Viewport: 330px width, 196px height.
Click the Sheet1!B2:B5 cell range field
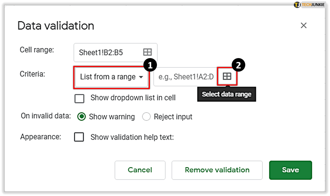click(107, 53)
